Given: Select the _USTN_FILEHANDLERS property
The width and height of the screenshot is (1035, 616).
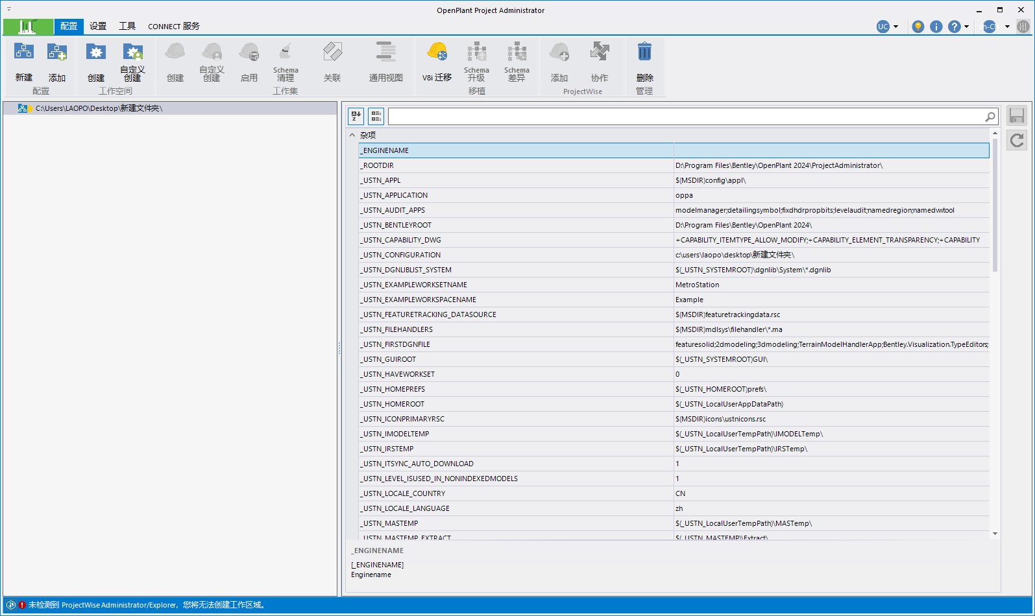Looking at the screenshot, I should [x=674, y=329].
